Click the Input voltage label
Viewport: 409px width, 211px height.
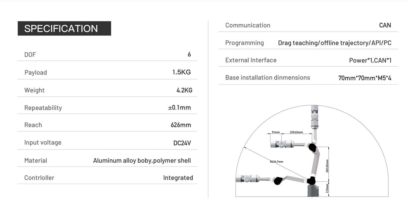tap(43, 143)
